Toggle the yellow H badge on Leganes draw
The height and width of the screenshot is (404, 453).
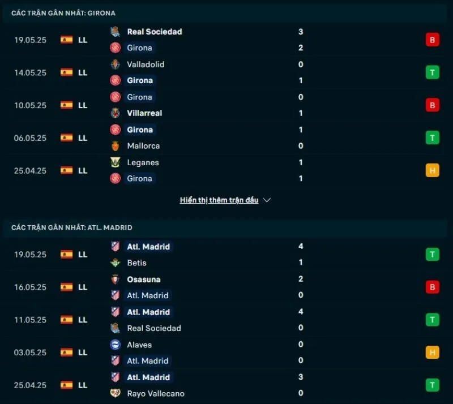click(x=432, y=170)
